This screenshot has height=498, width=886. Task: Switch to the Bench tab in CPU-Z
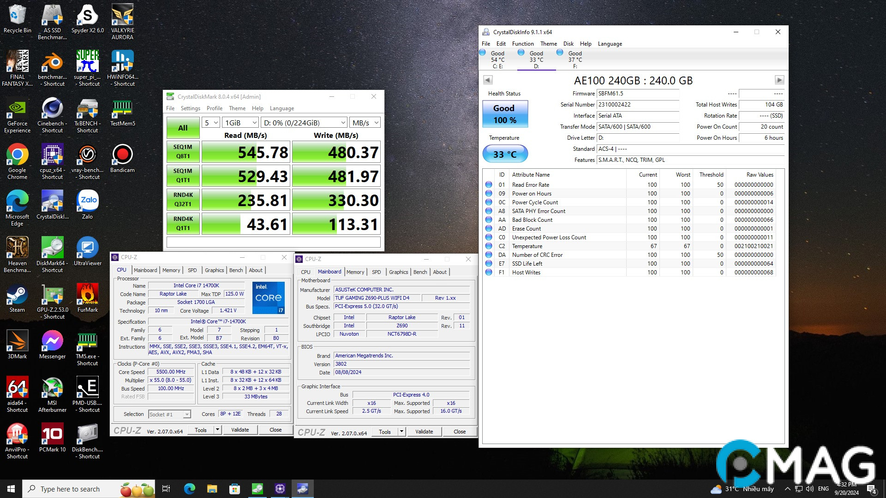click(236, 270)
